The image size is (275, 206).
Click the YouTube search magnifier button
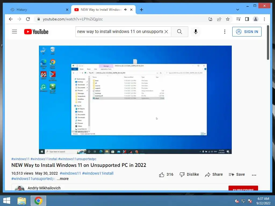pyautogui.click(x=180, y=32)
